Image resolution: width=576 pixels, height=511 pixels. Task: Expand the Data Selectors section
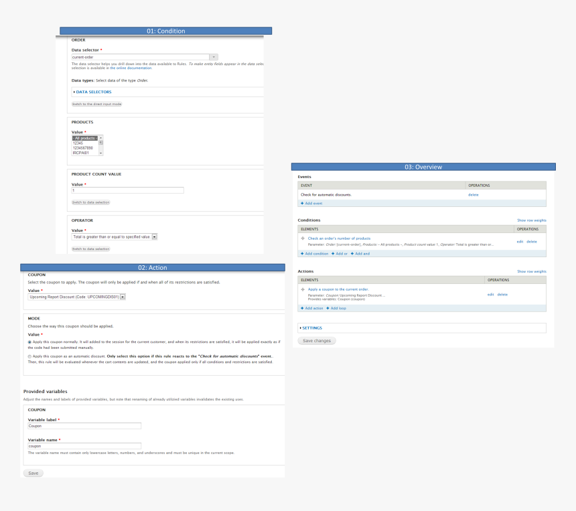tap(94, 92)
